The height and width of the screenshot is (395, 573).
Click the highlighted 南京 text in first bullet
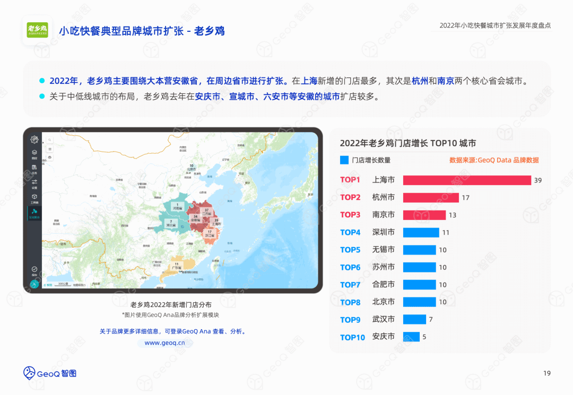click(x=446, y=81)
